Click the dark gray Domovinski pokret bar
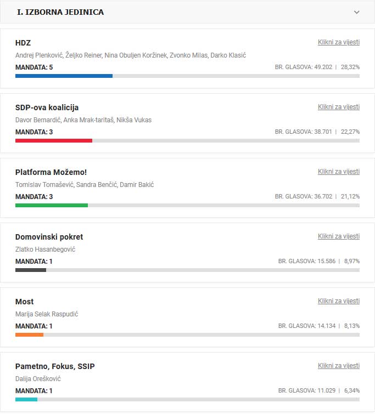 [x=31, y=270]
